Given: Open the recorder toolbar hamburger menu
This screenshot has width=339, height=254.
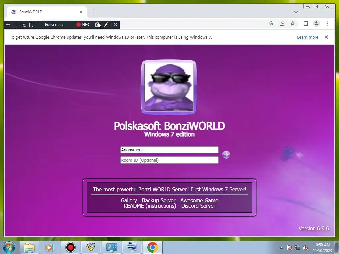Looking at the screenshot, I should [x=8, y=24].
